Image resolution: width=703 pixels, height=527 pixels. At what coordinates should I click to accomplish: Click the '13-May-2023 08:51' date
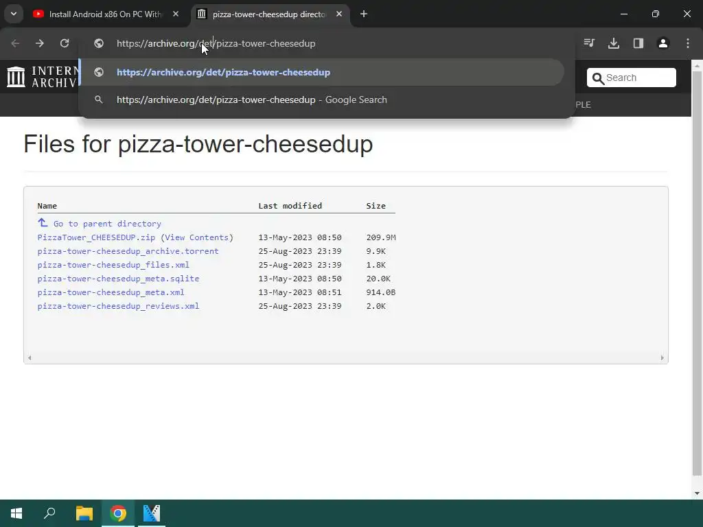pos(299,292)
